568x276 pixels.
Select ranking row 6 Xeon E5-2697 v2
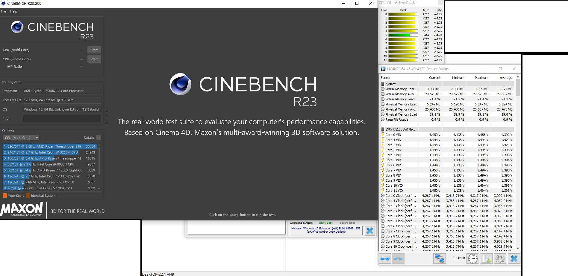click(x=49, y=176)
